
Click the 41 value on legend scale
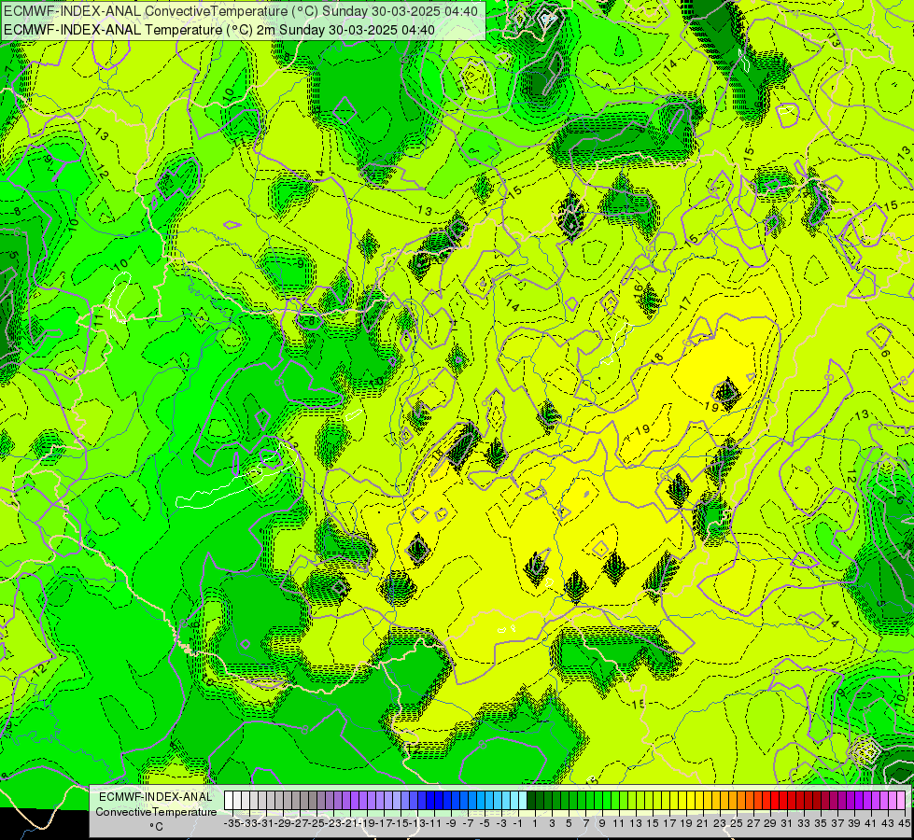871,824
